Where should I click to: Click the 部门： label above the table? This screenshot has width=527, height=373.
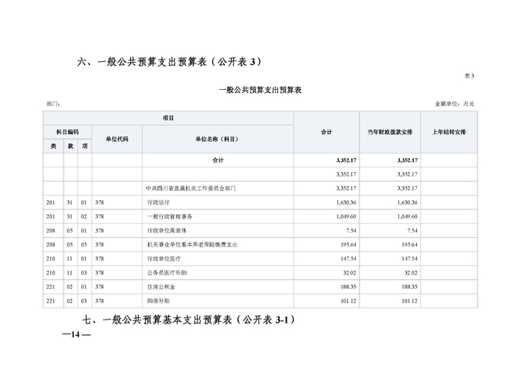point(53,103)
